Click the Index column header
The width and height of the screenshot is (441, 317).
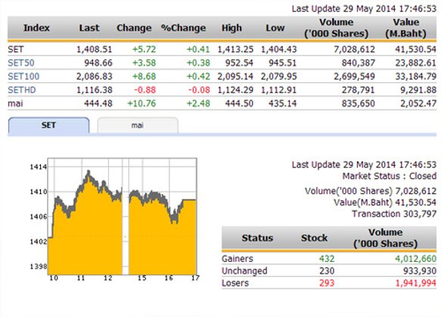point(36,28)
